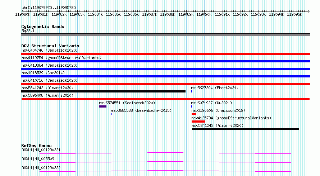320x176 pixels.
Task: Click the small nsv5627204 blue variant mark
Action: (192, 91)
